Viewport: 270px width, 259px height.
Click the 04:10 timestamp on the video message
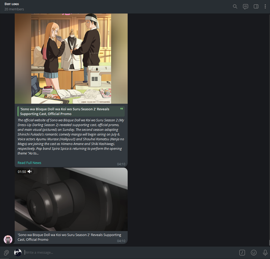(121, 241)
